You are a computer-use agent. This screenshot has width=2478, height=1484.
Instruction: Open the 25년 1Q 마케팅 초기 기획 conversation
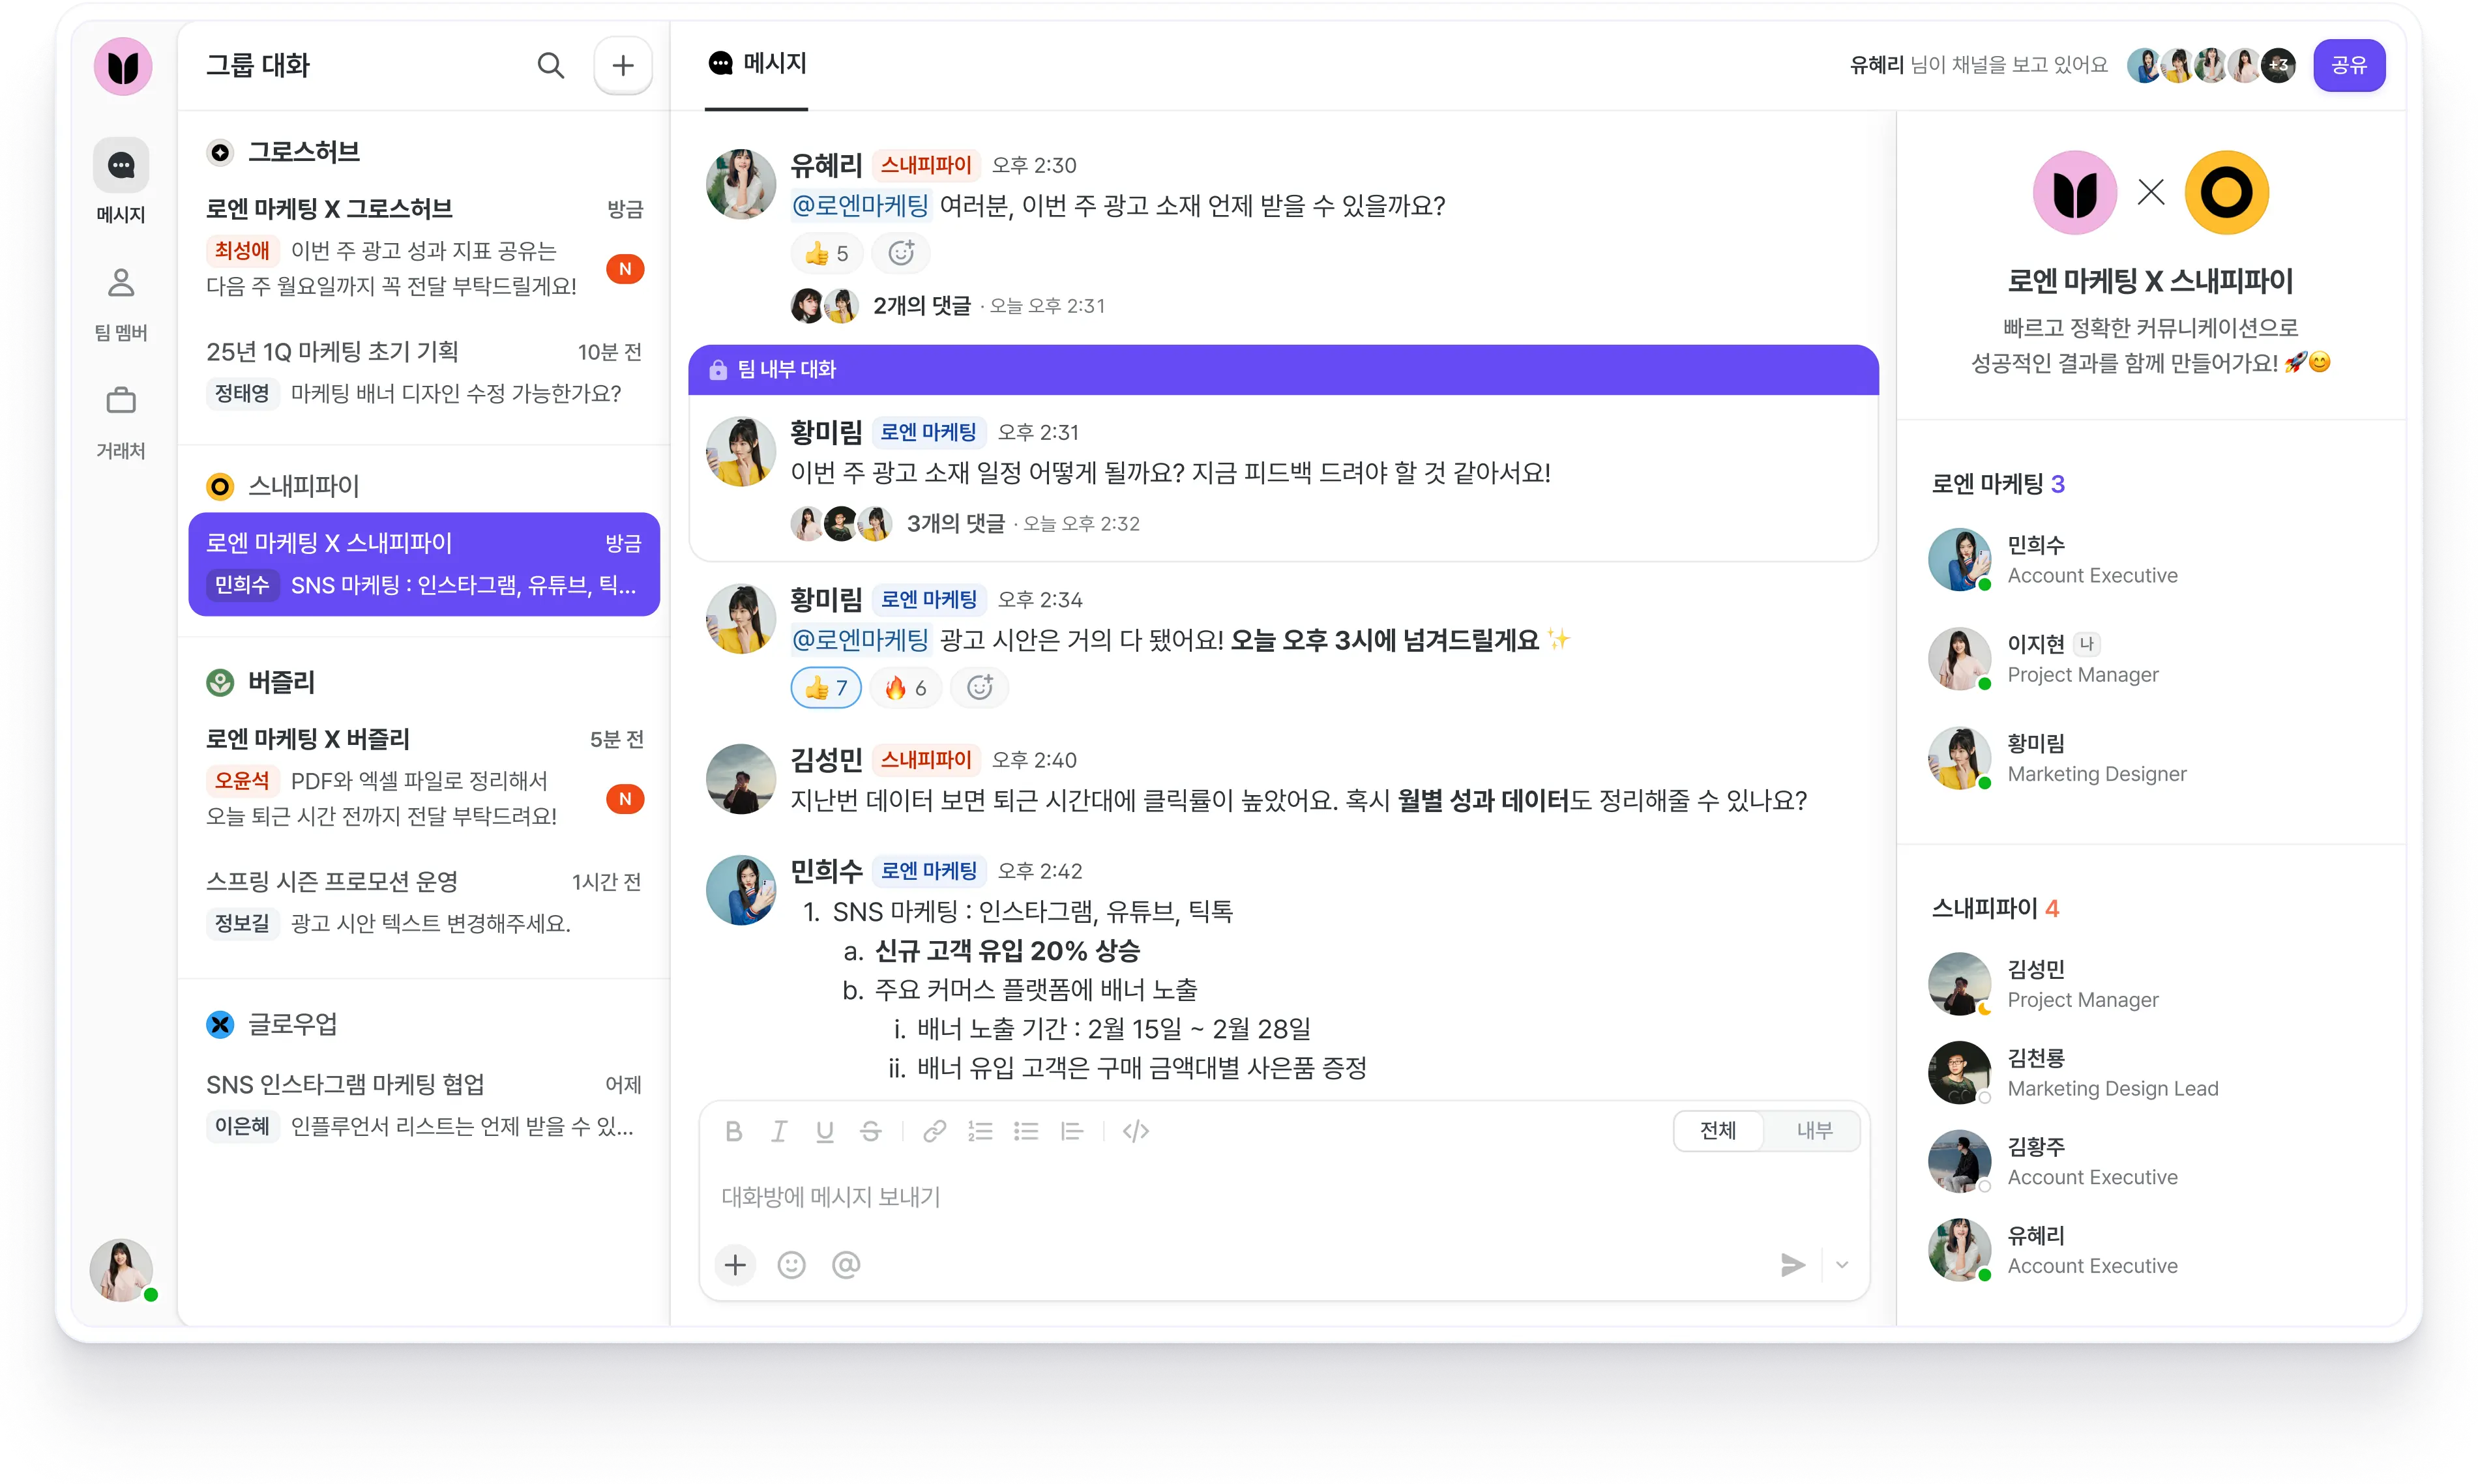424,372
